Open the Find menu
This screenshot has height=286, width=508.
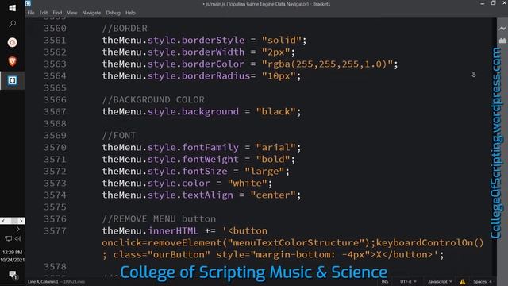pos(57,13)
